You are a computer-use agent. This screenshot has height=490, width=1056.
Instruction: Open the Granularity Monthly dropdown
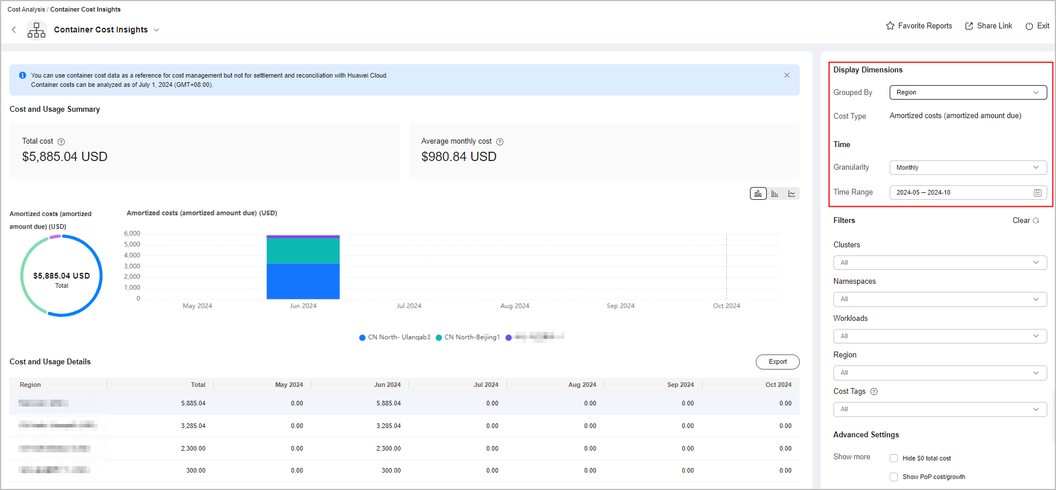tap(968, 167)
